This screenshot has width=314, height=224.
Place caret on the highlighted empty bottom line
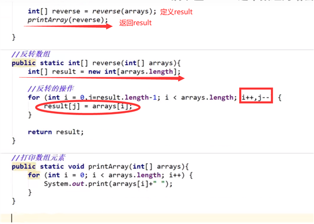(x=157, y=218)
